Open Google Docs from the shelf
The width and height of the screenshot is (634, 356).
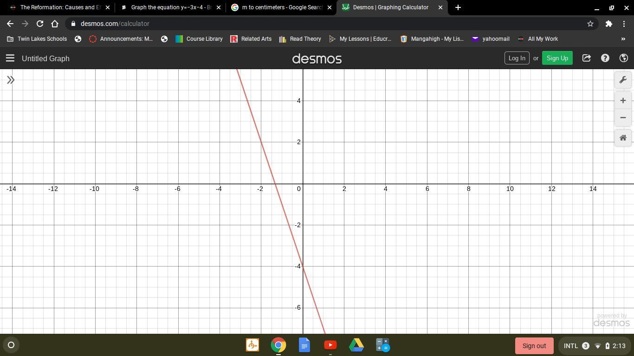pos(304,345)
